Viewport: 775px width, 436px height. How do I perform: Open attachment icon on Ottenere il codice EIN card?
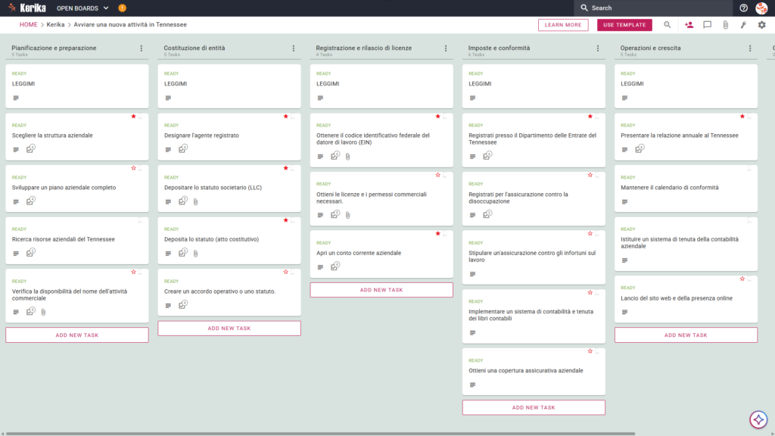tap(348, 157)
